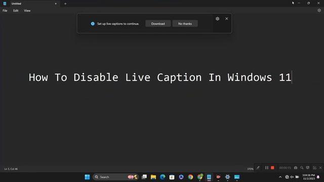Viewport: 324px width, 182px height.
Task: Click Download for live captions
Action: coord(158,24)
